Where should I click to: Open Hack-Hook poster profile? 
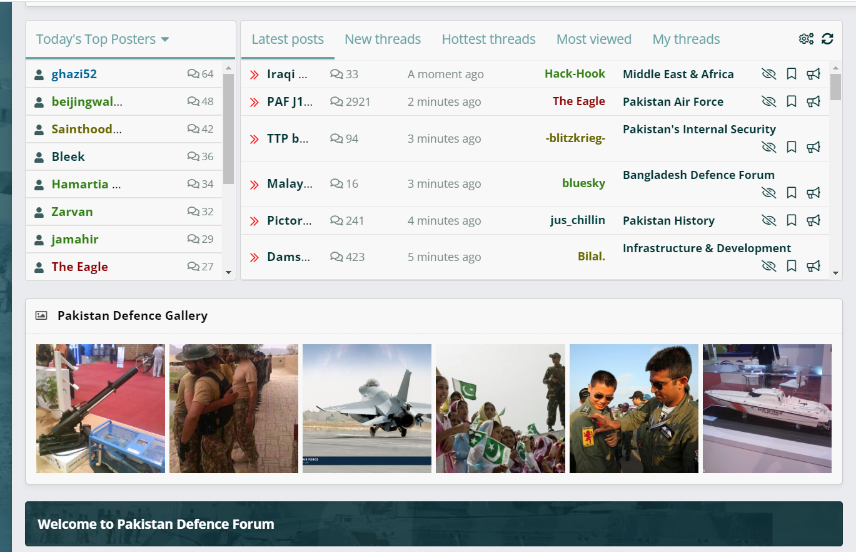(x=575, y=73)
